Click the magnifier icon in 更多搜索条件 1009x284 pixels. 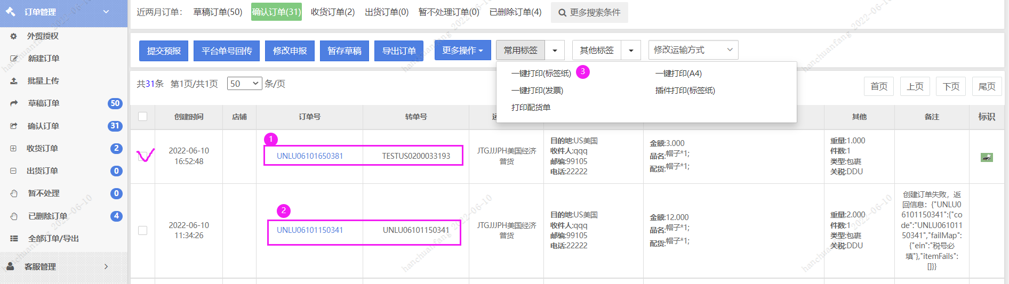[x=562, y=12]
